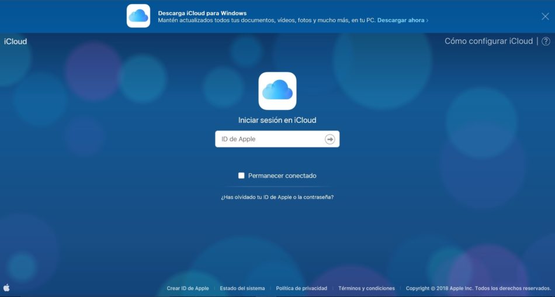This screenshot has height=297, width=555.
Task: Click the large iCloud cloud logo above sign-in
Action: tap(277, 91)
